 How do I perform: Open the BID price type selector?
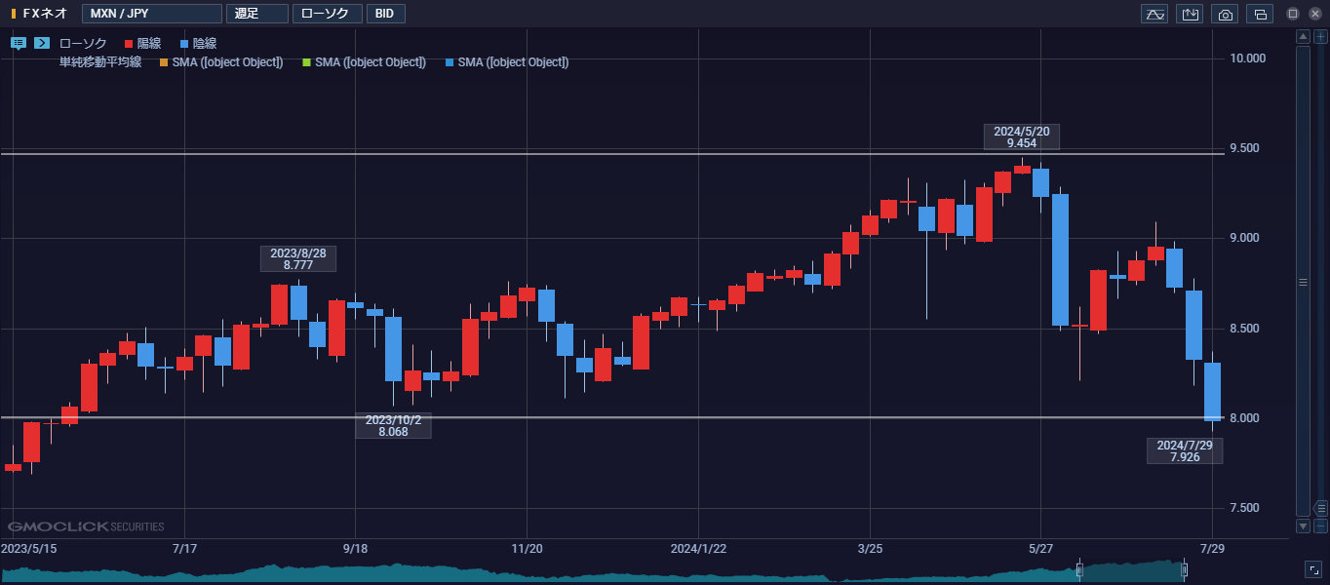[x=386, y=14]
